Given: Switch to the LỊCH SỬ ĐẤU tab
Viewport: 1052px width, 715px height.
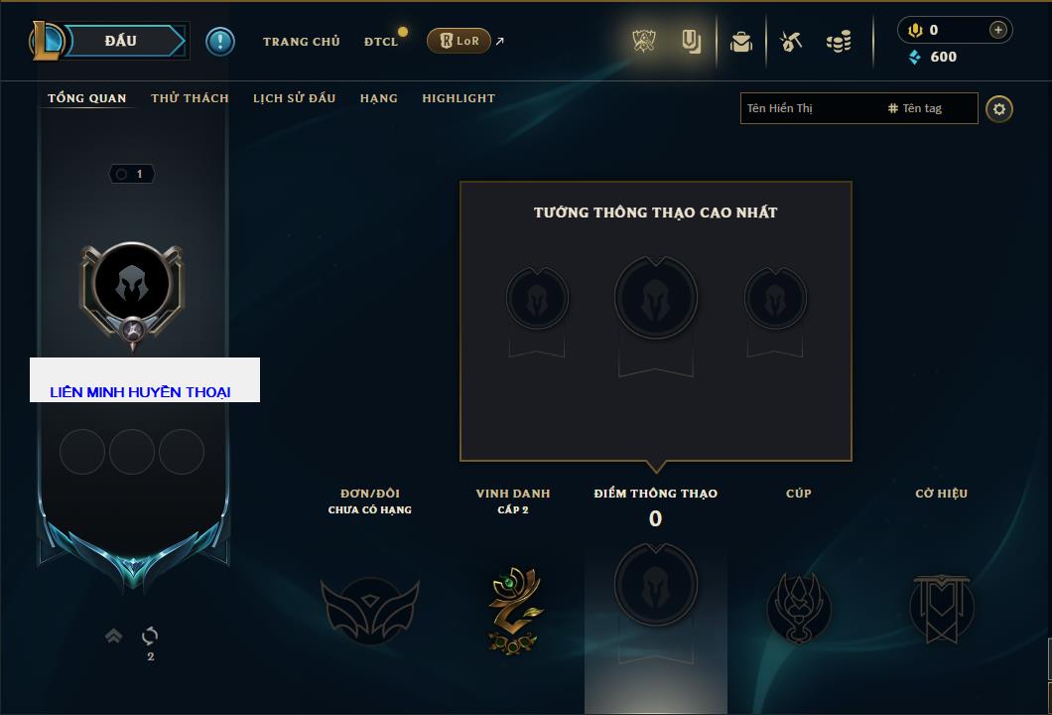Looking at the screenshot, I should [x=294, y=98].
